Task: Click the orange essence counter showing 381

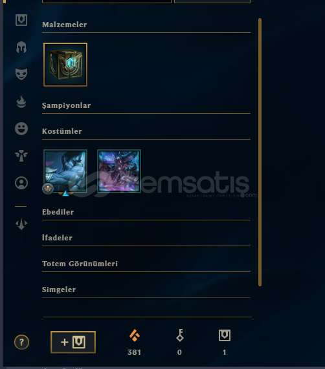Action: [134, 343]
